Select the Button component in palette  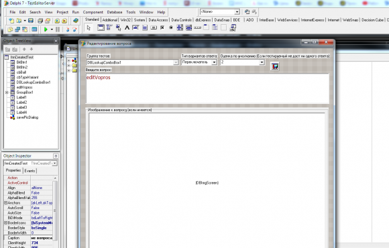tap(154, 27)
